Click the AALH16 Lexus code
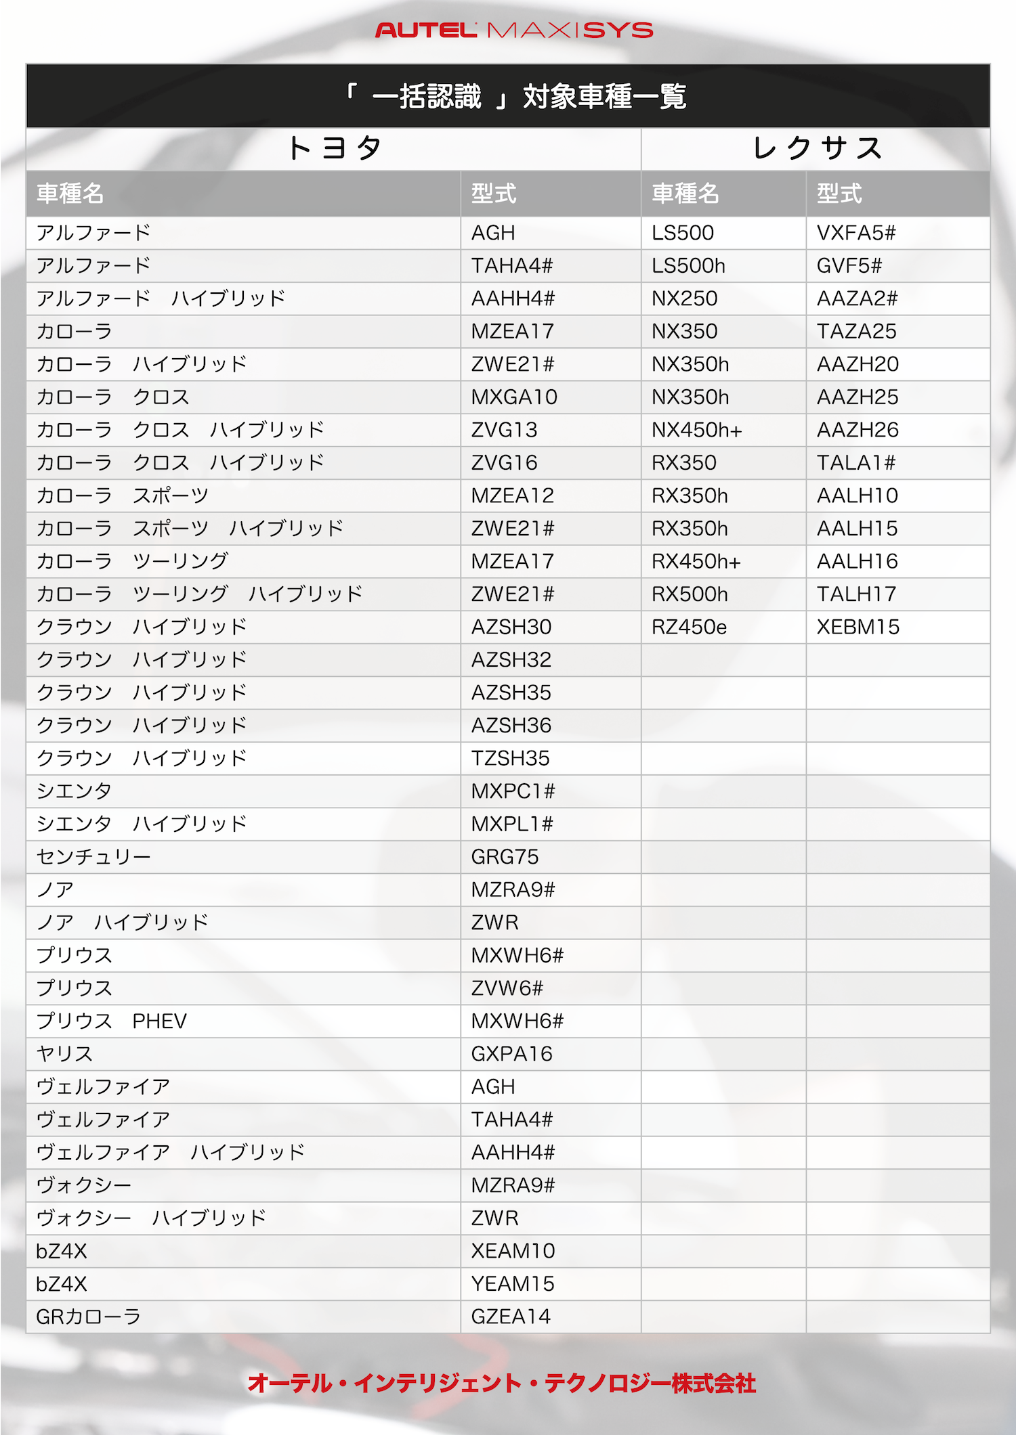 (x=857, y=561)
